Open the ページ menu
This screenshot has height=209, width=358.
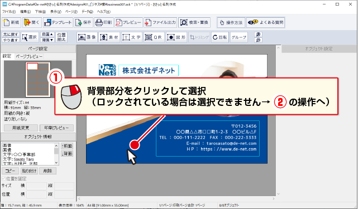(71, 11)
